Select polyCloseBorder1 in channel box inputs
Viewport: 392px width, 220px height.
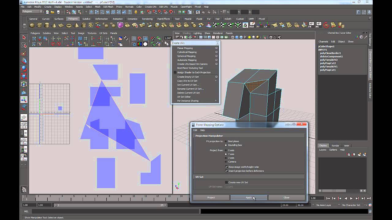click(330, 53)
